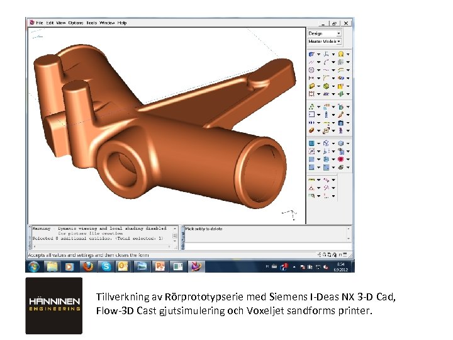The image size is (453, 340).
Task: Open the Tools menu
Action: coord(91,23)
